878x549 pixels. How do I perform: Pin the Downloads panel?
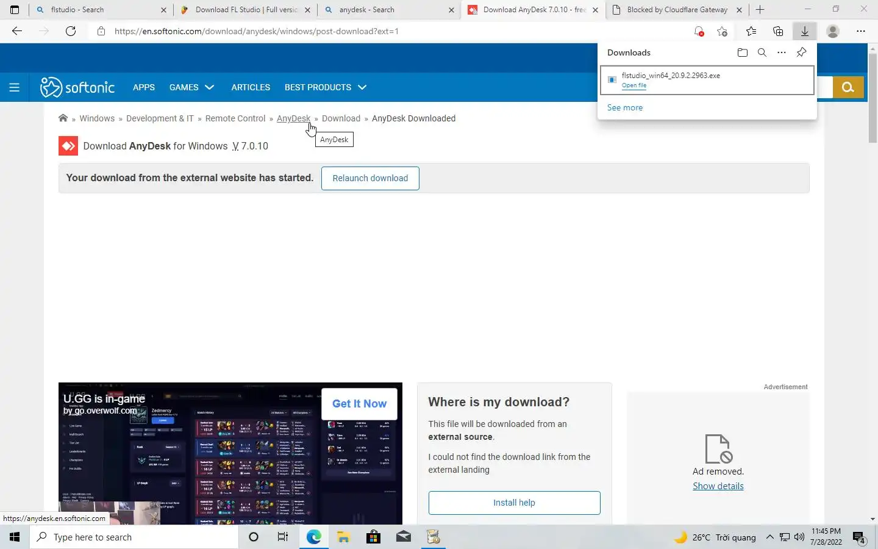pos(802,52)
